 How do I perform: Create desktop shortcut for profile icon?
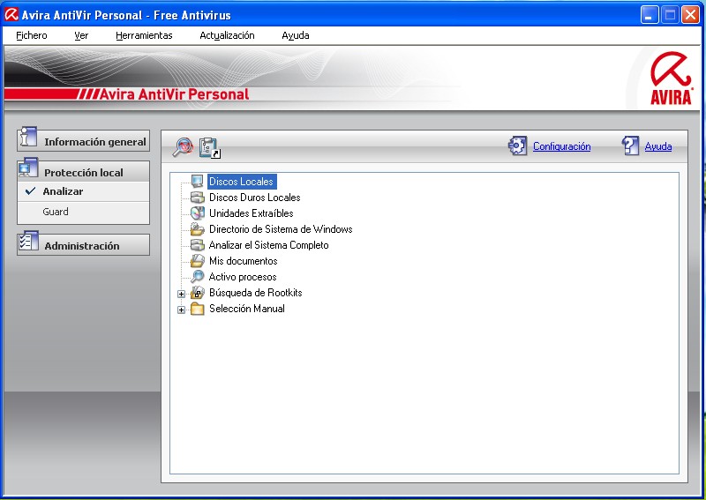click(210, 147)
